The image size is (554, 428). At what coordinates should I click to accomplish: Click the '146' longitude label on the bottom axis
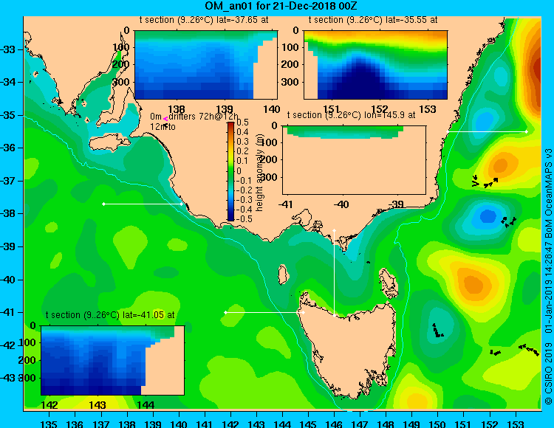tap(334, 424)
